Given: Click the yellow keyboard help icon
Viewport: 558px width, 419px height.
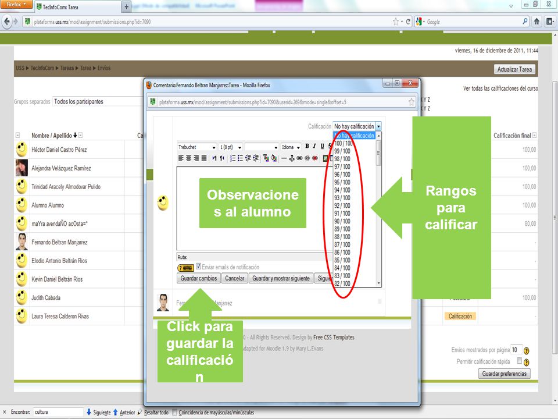Looking at the screenshot, I should pos(185,268).
